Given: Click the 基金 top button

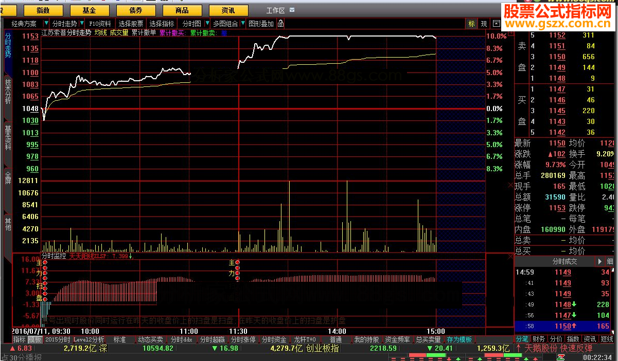Looking at the screenshot, I should [89, 10].
